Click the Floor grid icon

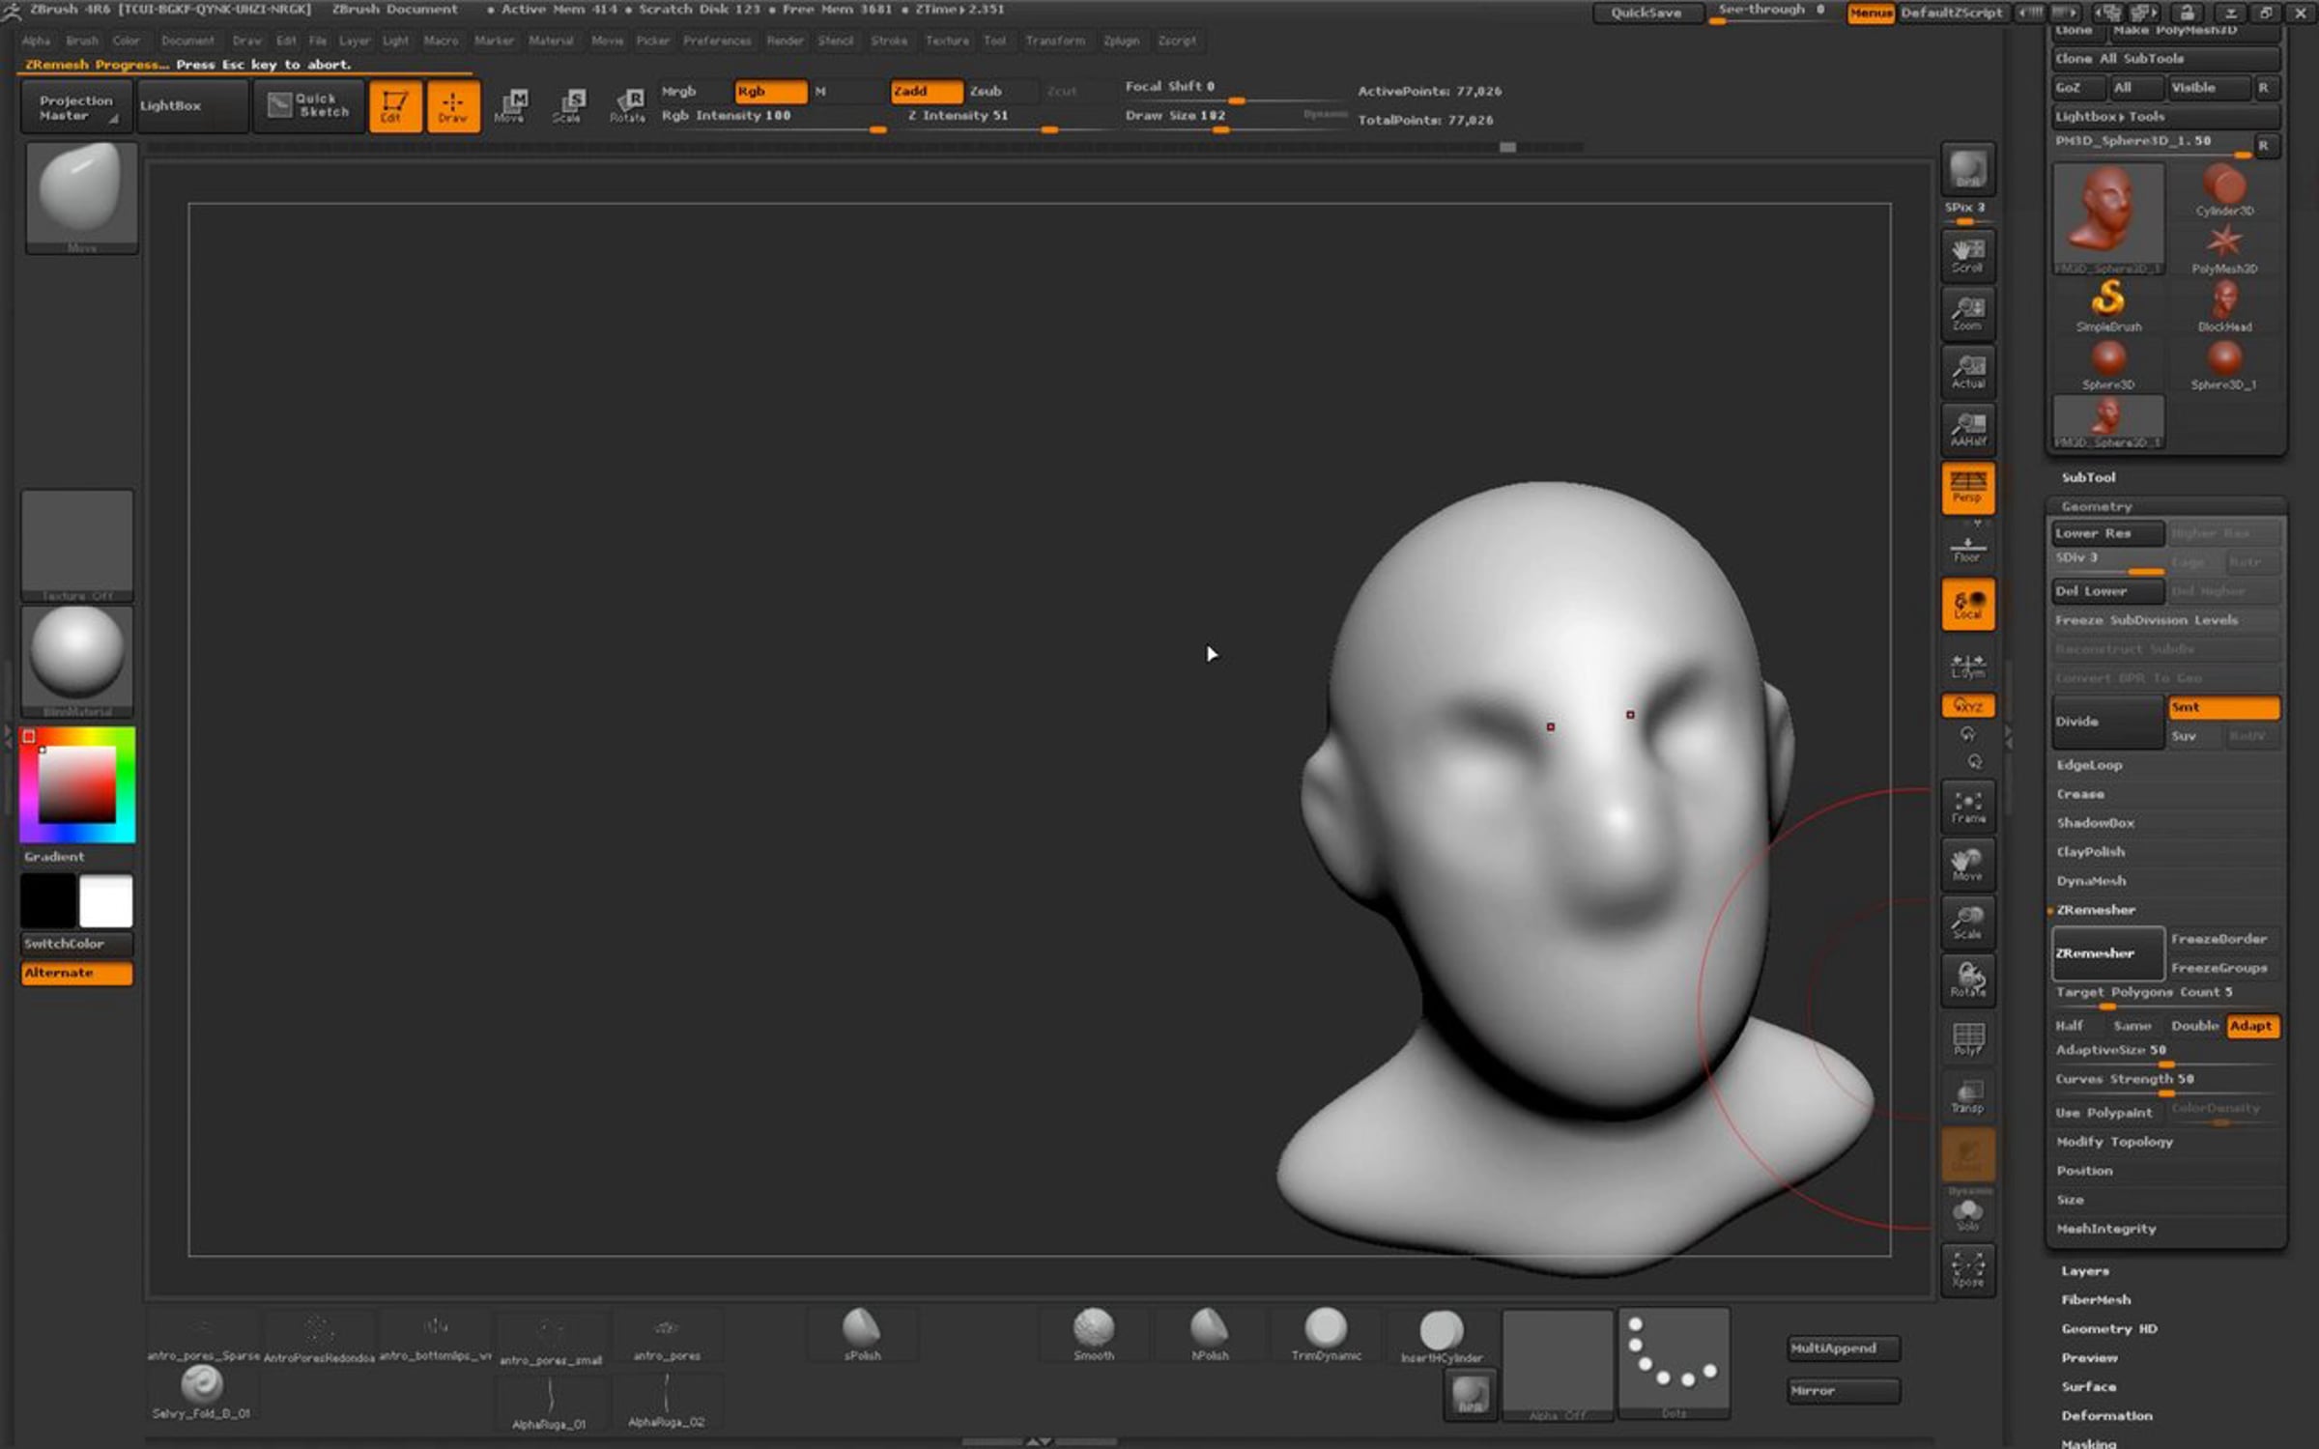(x=1967, y=549)
